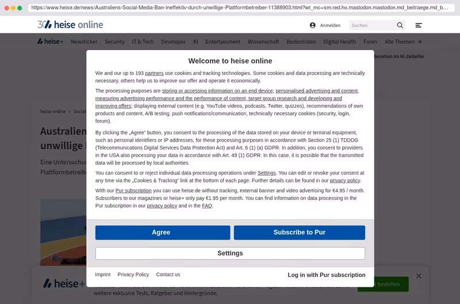Click the heise online breadcrumb link
This screenshot has width=460, height=304.
pyautogui.click(x=53, y=111)
